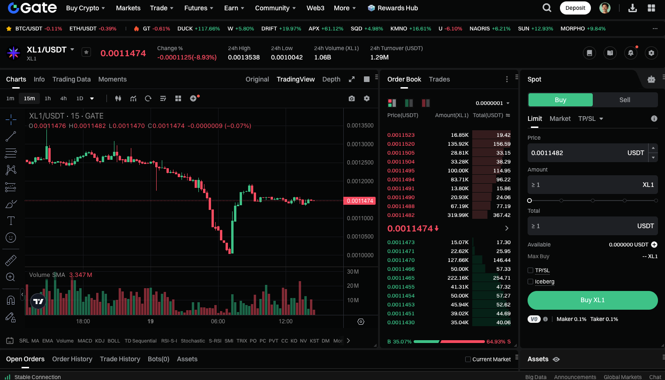Select the zoom in tool
This screenshot has height=380, width=665.
[11, 277]
